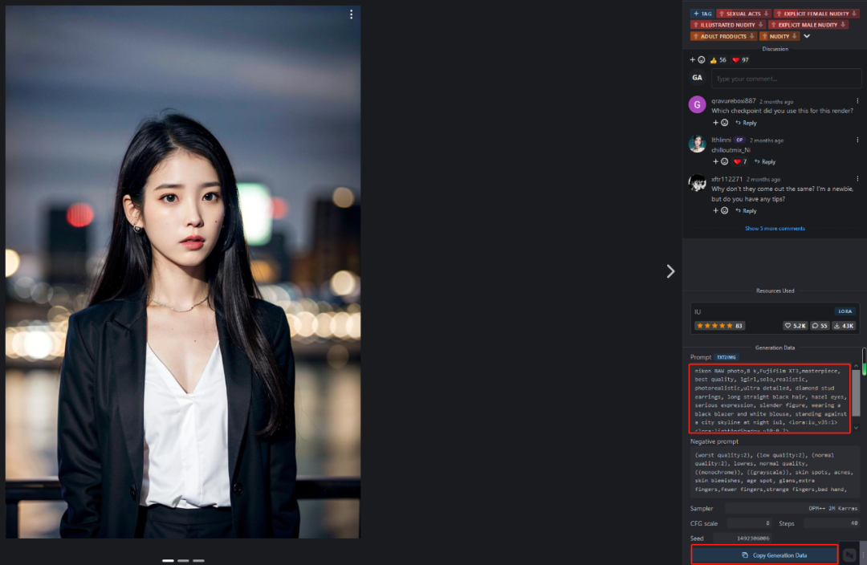Click the Negative prompt text box
The image size is (867, 565).
775,472
